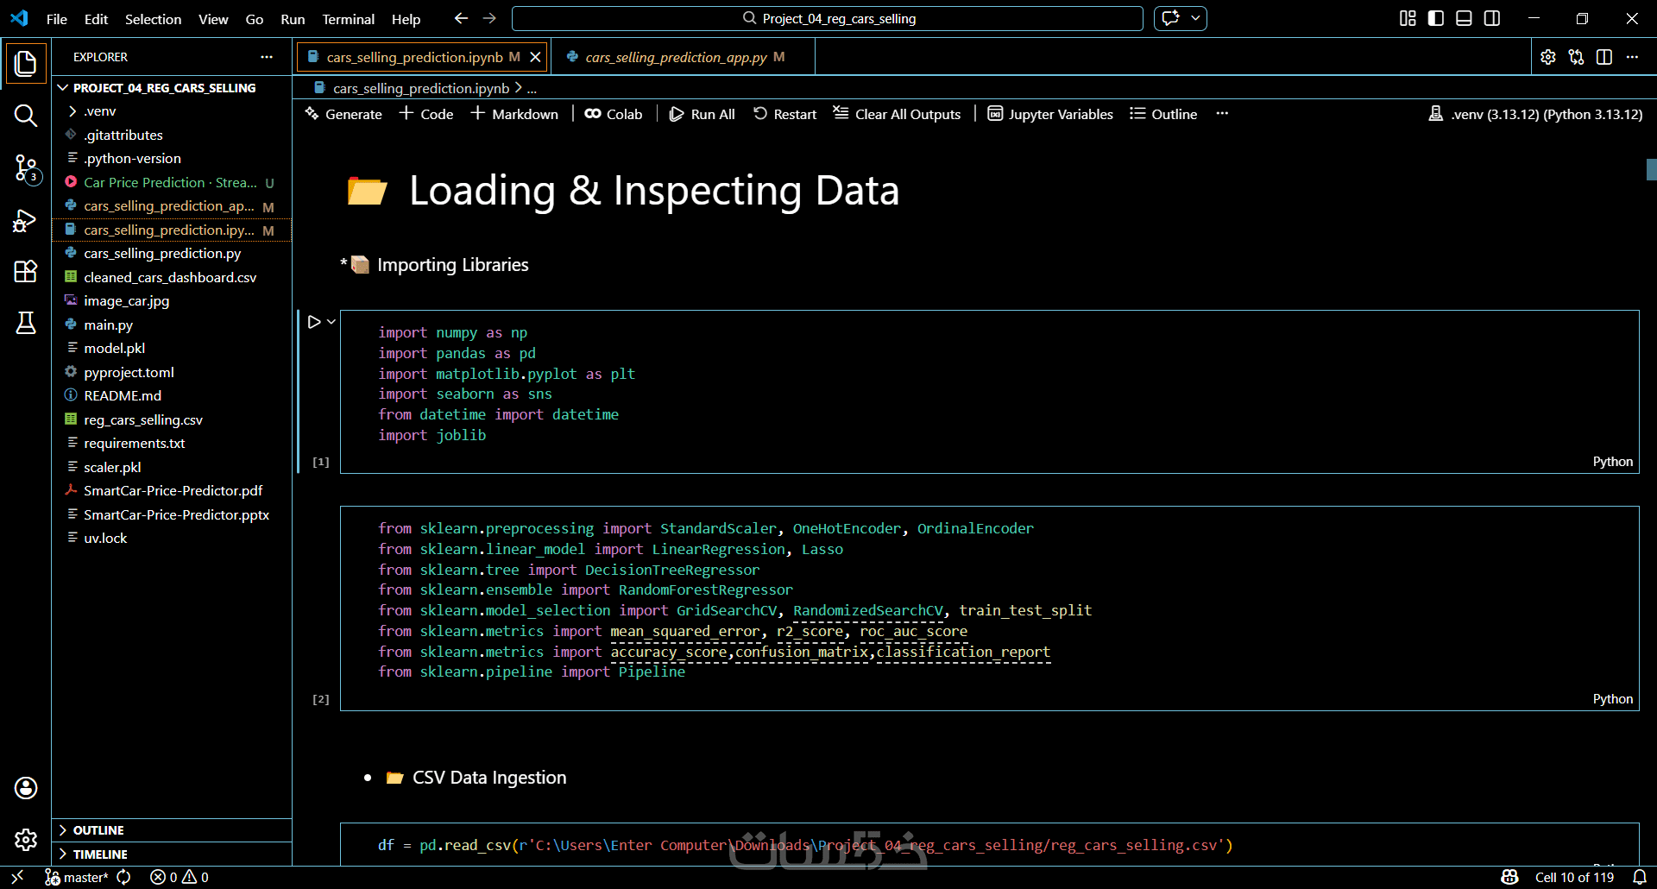Expand the OUTLINE section

(x=98, y=830)
